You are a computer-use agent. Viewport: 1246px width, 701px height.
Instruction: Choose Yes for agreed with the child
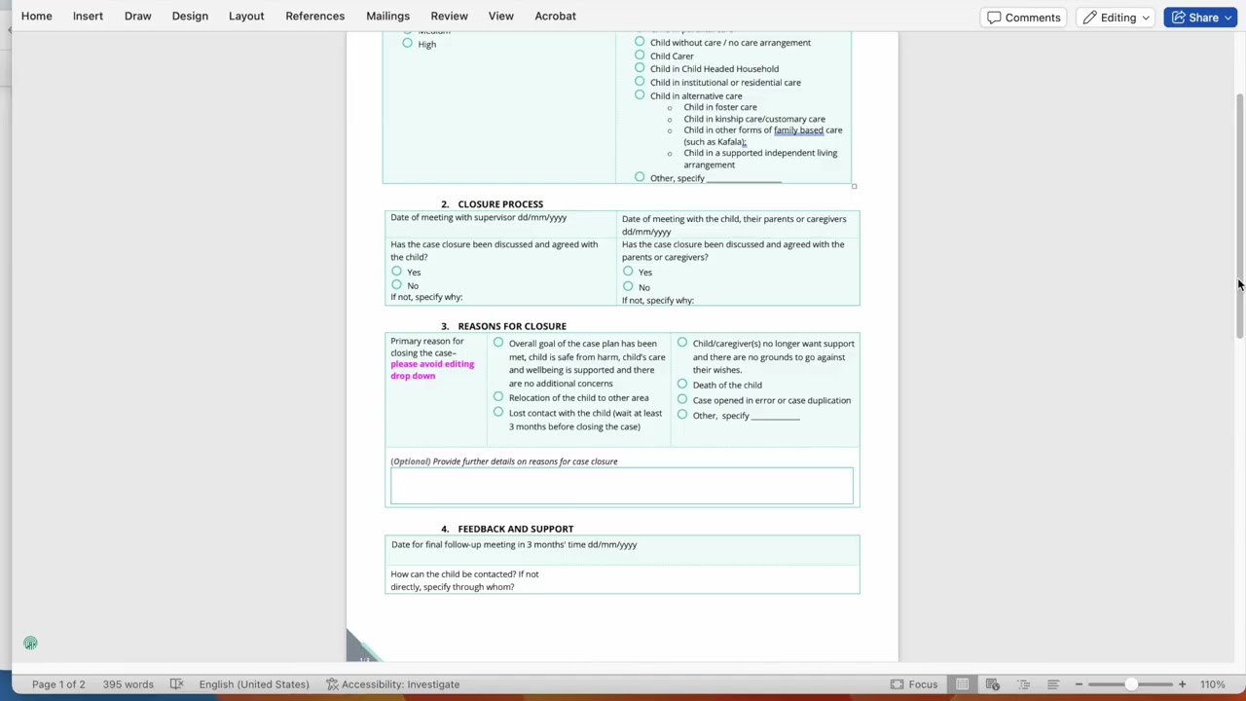click(x=396, y=272)
